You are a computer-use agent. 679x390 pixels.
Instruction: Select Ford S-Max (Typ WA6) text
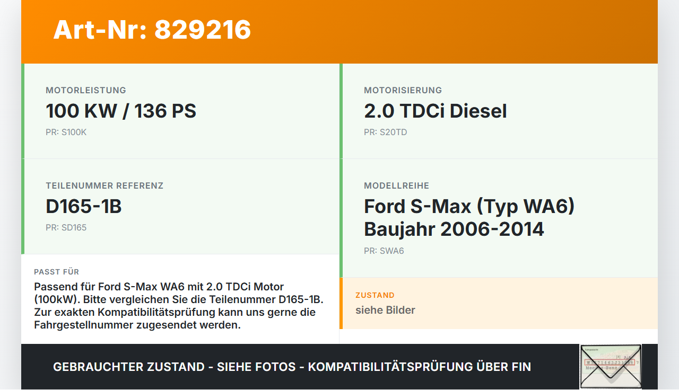tap(469, 207)
